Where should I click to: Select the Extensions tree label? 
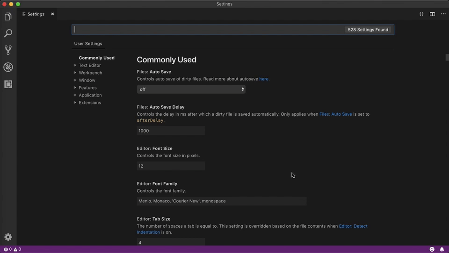(90, 103)
